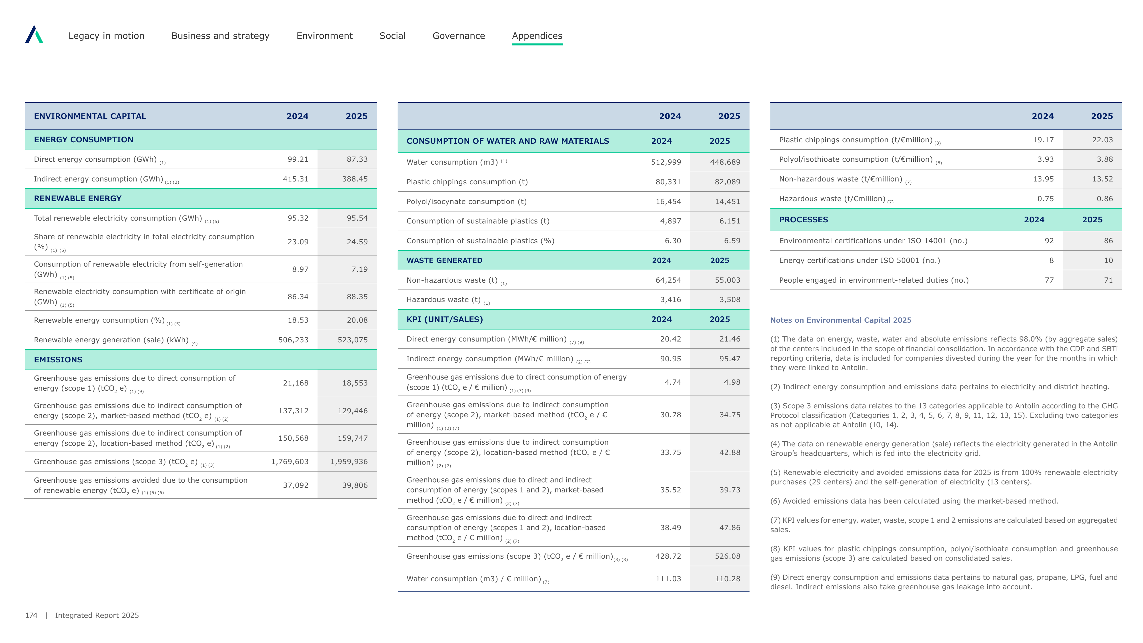The width and height of the screenshot is (1143, 643).
Task: Click the market-based scope 2 value 129,446
Action: click(352, 411)
